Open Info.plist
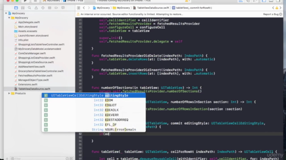 point(23,40)
